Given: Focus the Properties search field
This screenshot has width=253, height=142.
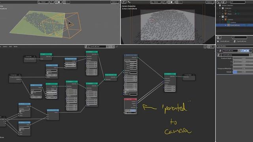Looking at the screenshot, I should coord(240,37).
